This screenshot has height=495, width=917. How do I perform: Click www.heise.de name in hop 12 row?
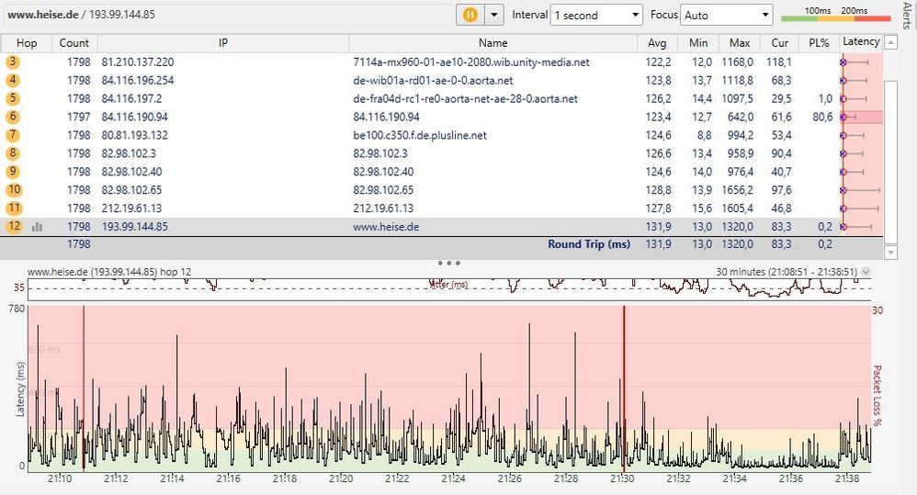click(x=386, y=227)
